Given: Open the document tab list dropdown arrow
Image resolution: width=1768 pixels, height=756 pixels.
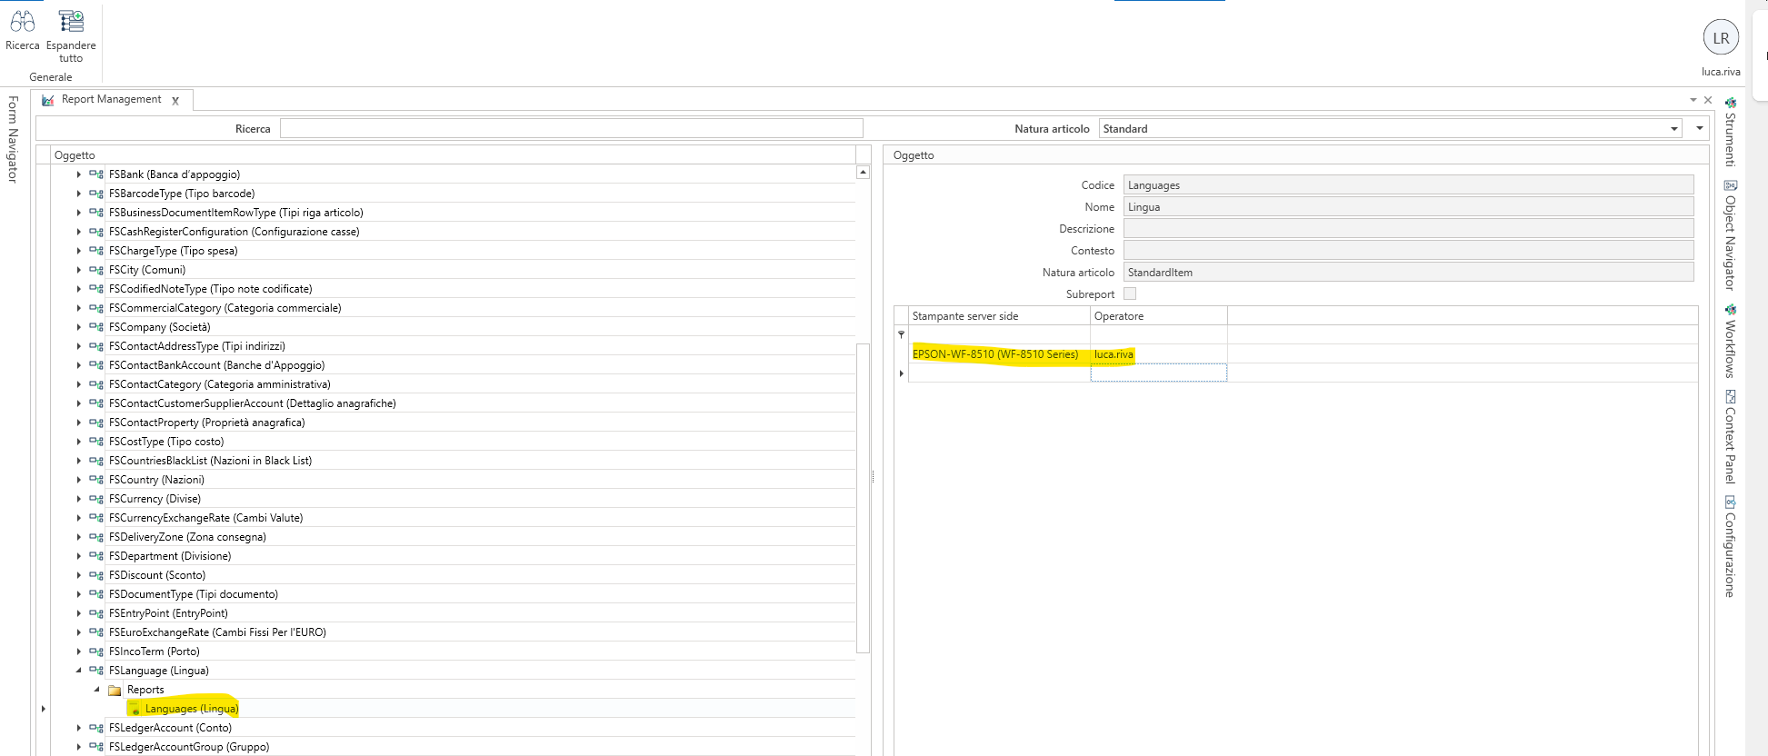Looking at the screenshot, I should [1693, 100].
